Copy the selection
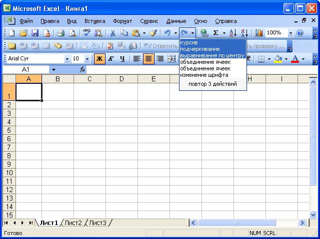The width and height of the screenshot is (320, 239). [x=124, y=33]
